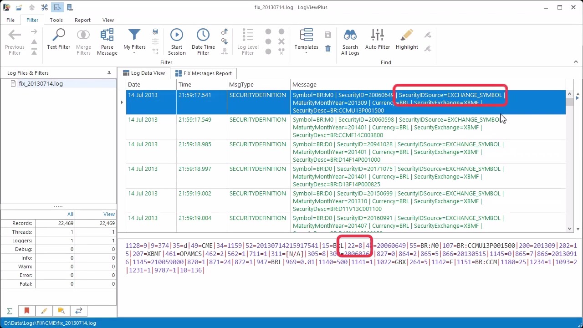The height and width of the screenshot is (328, 583).
Task: Open the File menu
Action: [x=10, y=20]
